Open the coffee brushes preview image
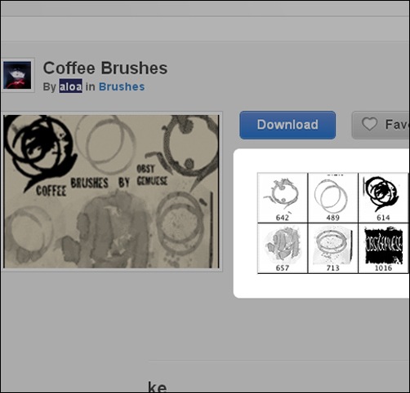 pos(111,192)
